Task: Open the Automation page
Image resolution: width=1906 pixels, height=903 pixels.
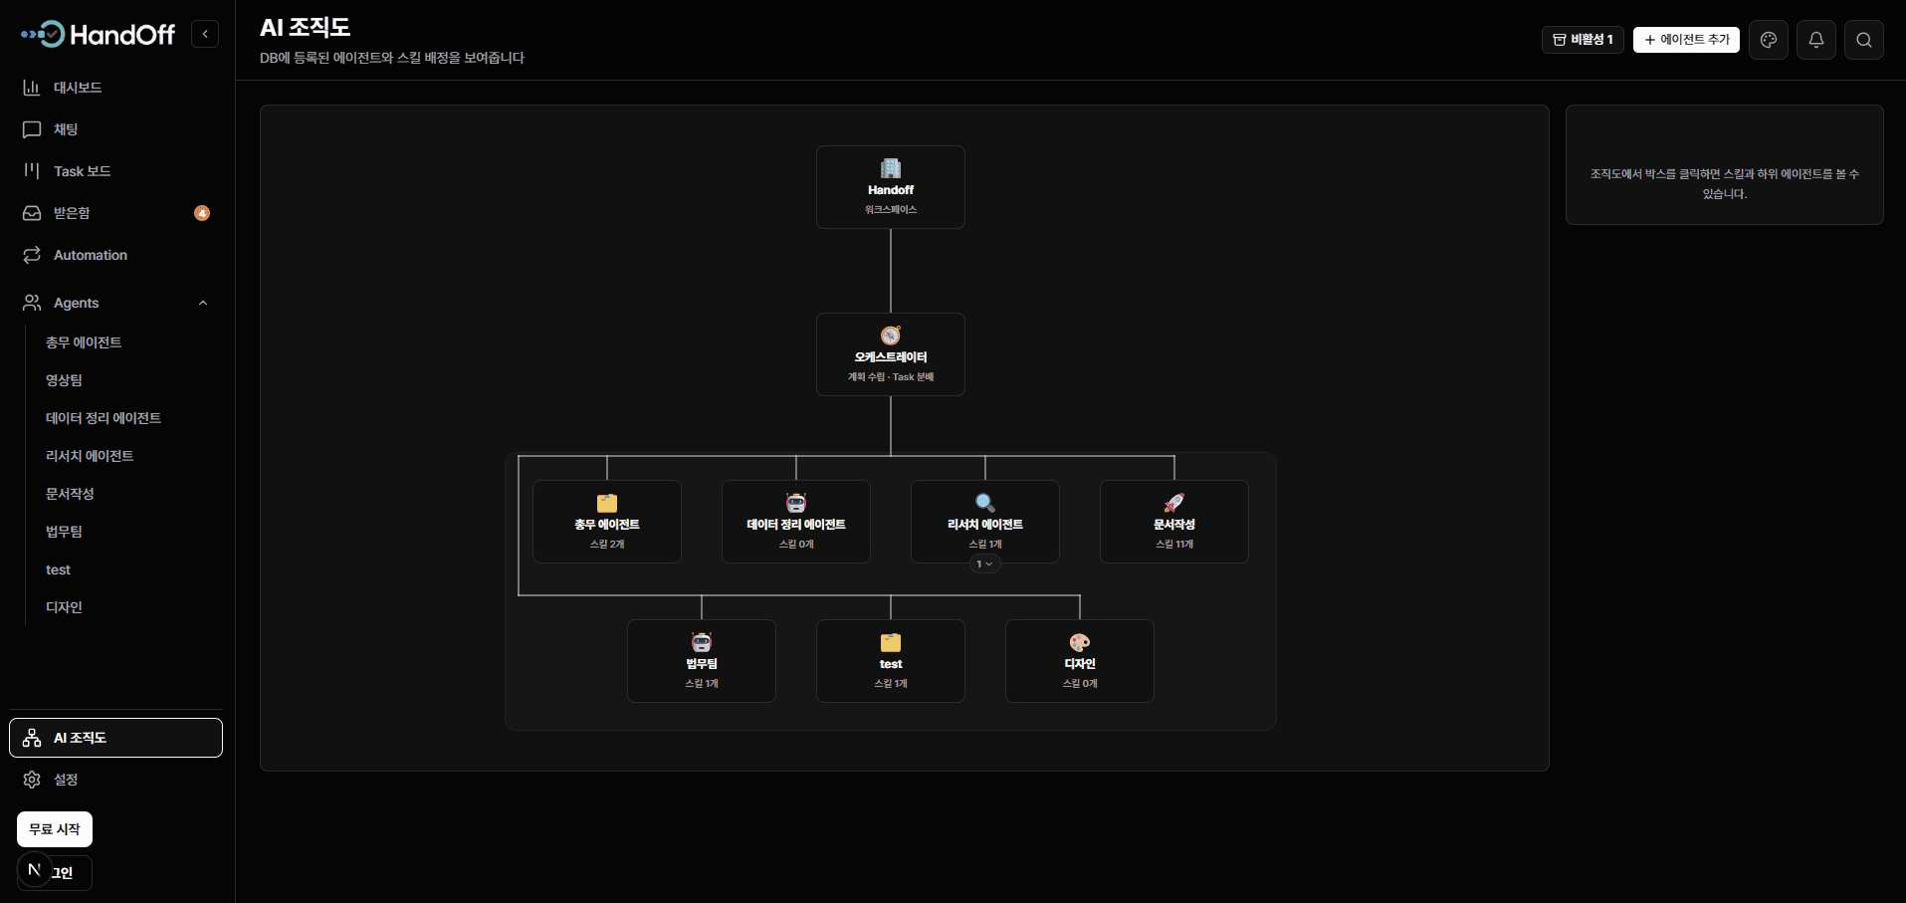Action: (x=115, y=255)
